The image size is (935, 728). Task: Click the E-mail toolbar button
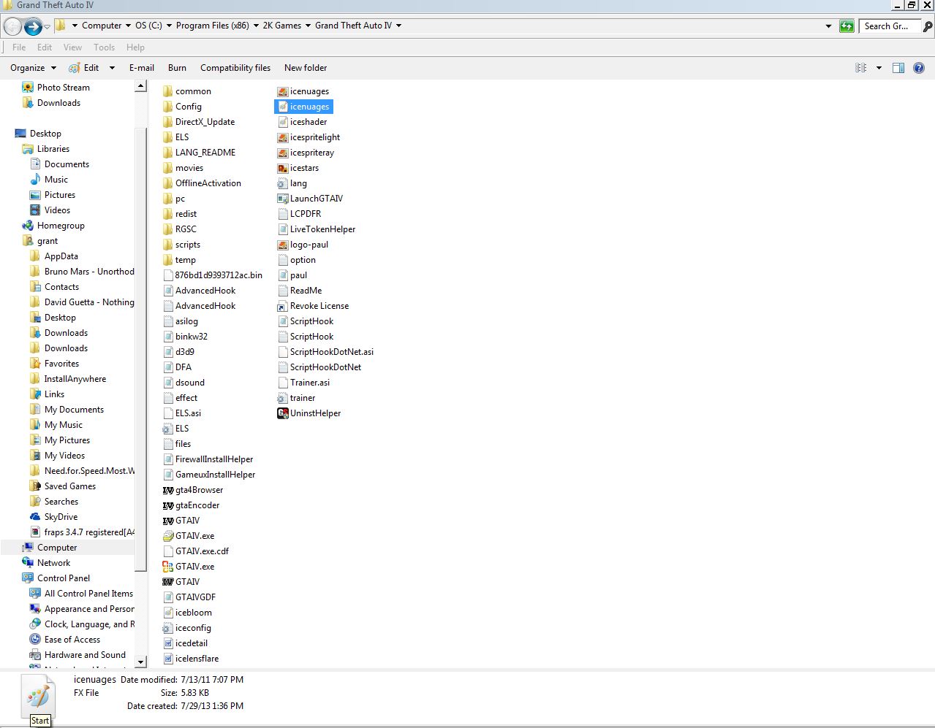point(142,68)
